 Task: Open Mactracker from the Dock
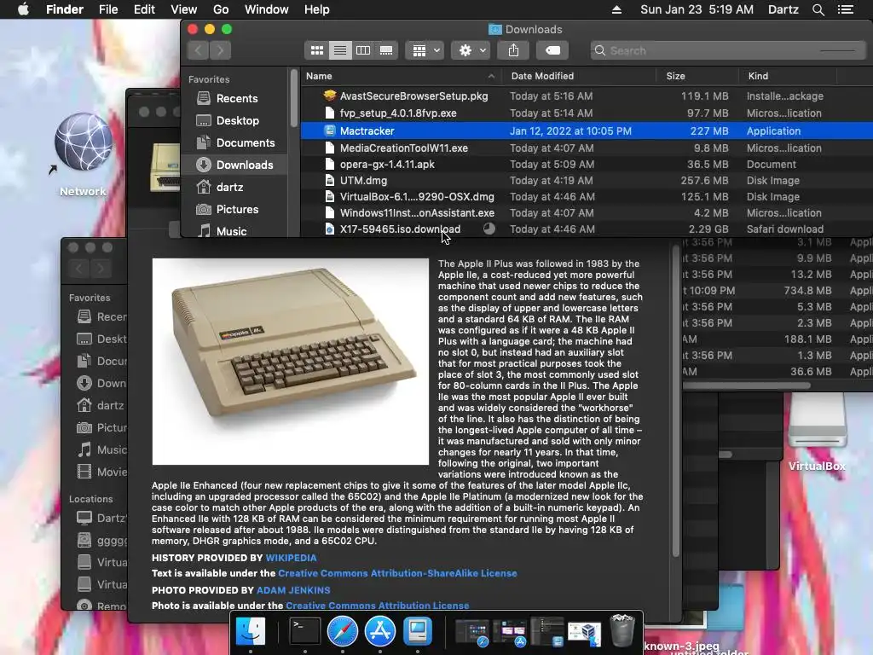click(x=418, y=631)
